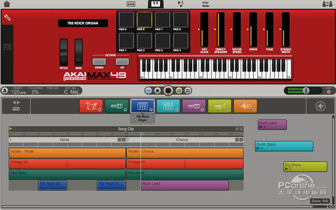Open the brass instrument dropdown arrow
336x210 pixels.
pos(228,110)
